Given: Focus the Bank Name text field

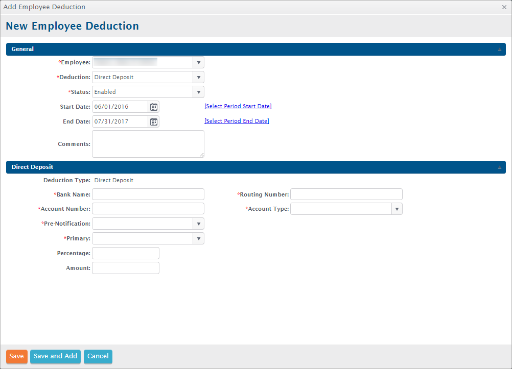Looking at the screenshot, I should tap(148, 194).
